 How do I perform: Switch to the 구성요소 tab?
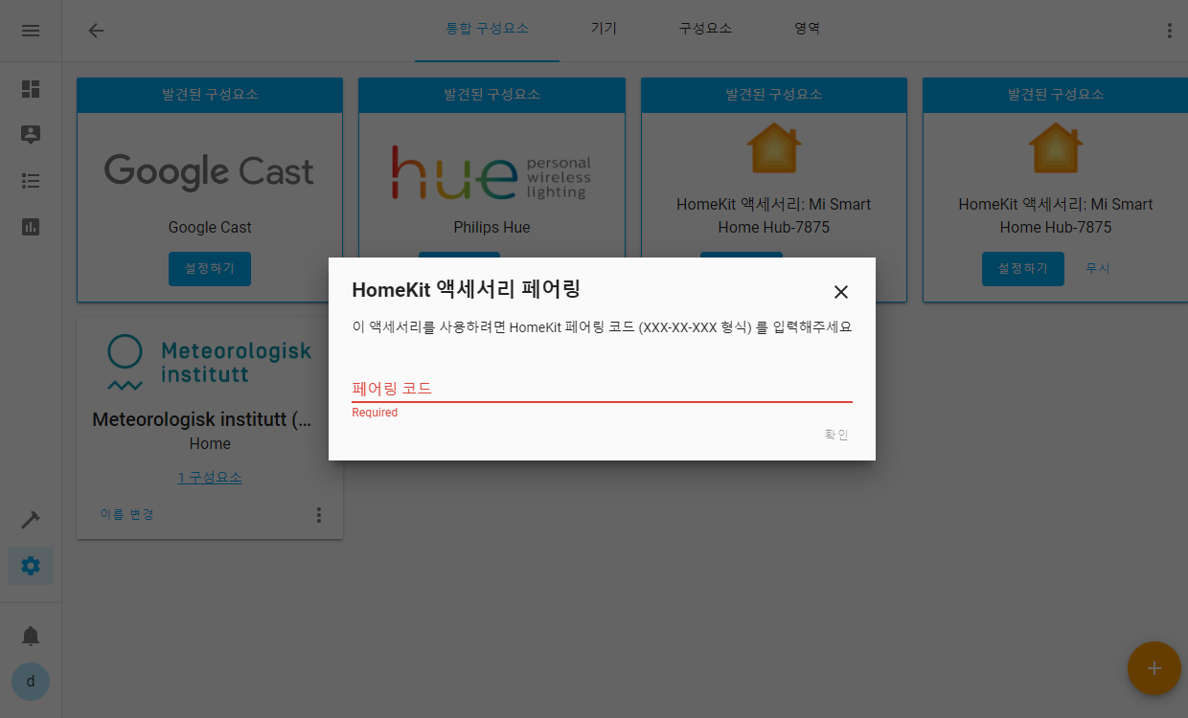[x=705, y=30]
